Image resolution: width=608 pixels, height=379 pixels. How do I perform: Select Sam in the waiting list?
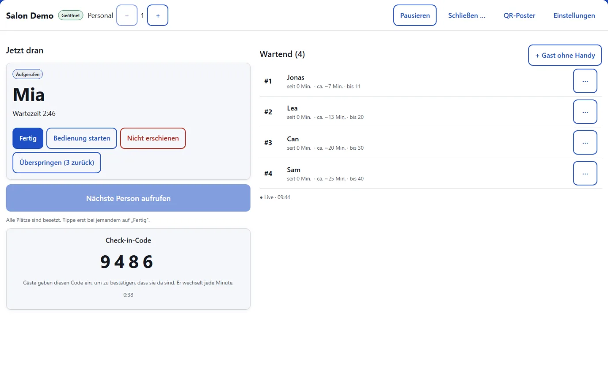(x=294, y=170)
